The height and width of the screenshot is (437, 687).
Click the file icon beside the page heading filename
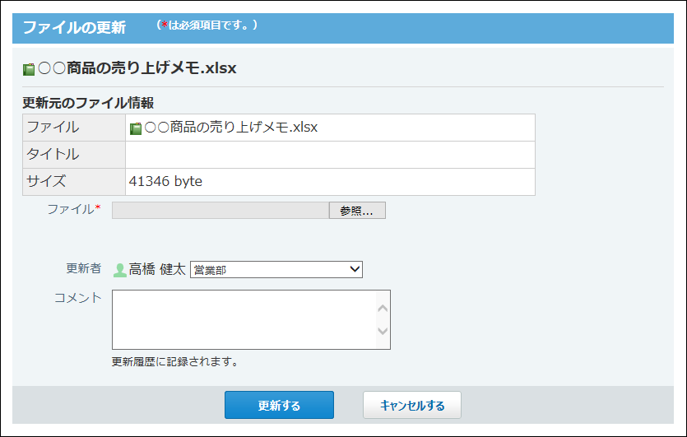(x=29, y=69)
